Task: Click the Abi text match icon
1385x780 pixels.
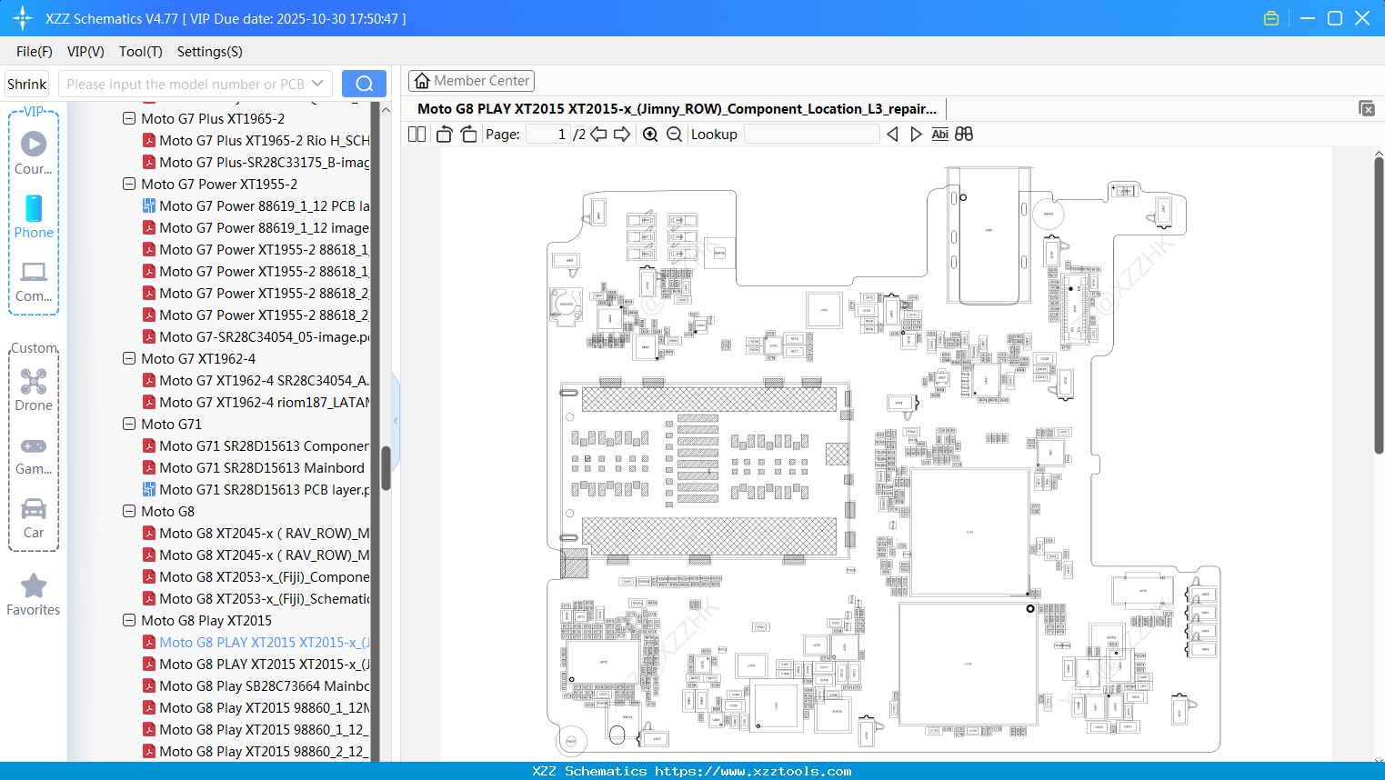Action: pos(940,135)
